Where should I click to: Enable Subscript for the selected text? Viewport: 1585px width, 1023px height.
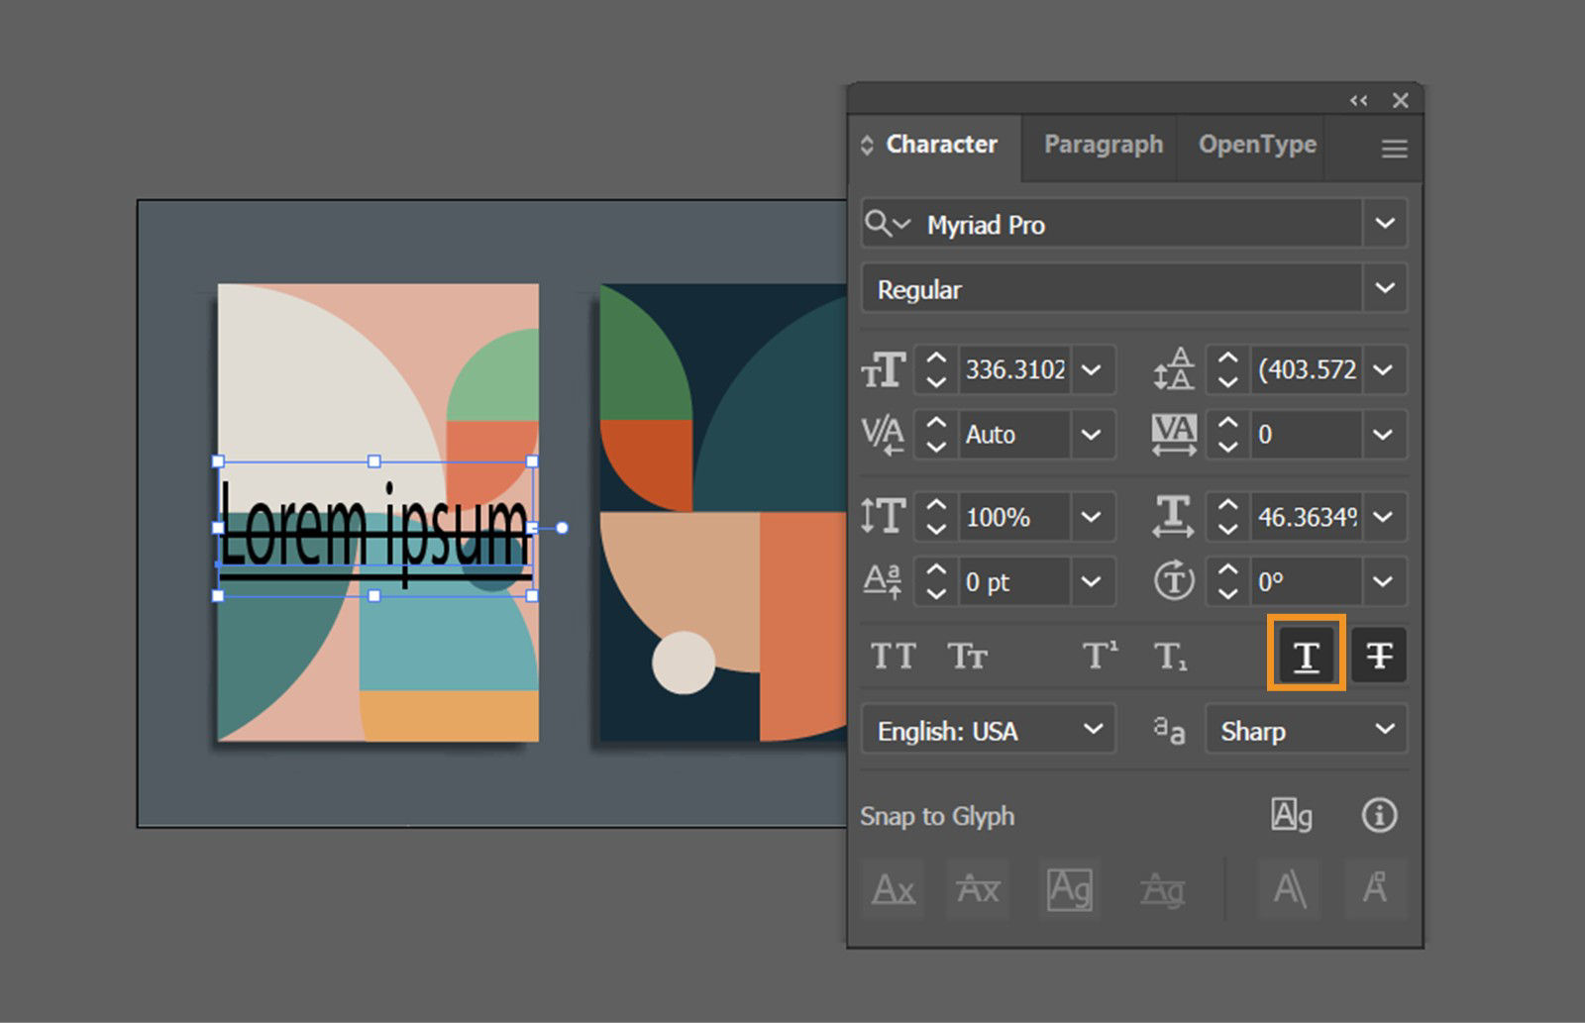tap(1172, 656)
